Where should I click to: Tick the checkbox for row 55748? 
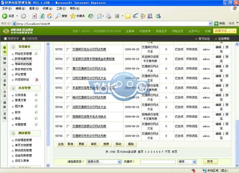pyautogui.click(x=68, y=107)
